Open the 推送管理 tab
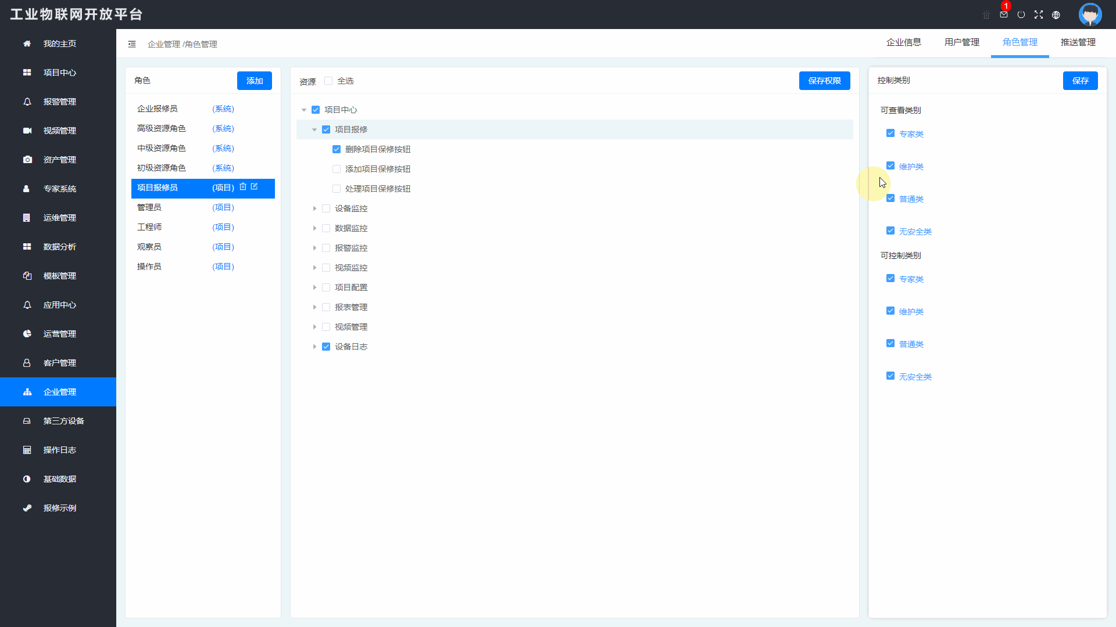Screen dimensions: 1116x627 1078,42
